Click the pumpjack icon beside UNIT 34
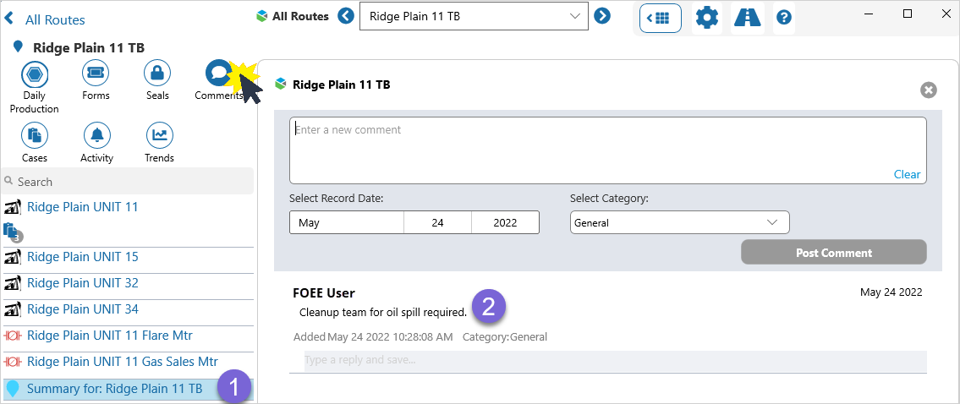 [x=13, y=309]
